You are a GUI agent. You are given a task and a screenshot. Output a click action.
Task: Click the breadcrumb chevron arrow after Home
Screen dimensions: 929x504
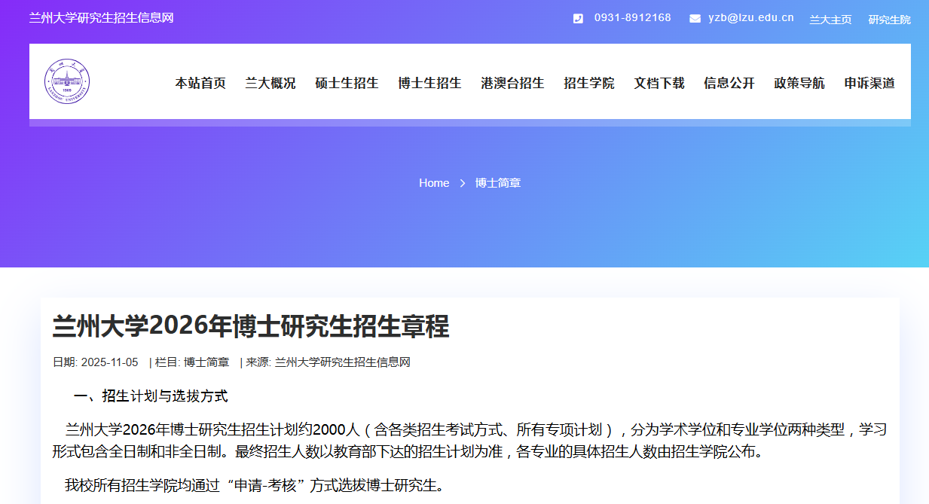[x=463, y=183]
